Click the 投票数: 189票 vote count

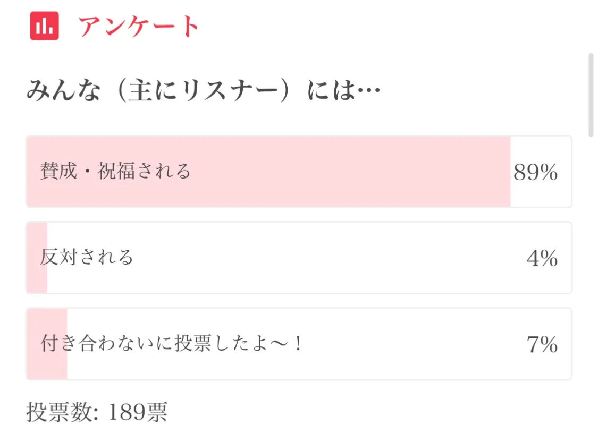click(97, 412)
